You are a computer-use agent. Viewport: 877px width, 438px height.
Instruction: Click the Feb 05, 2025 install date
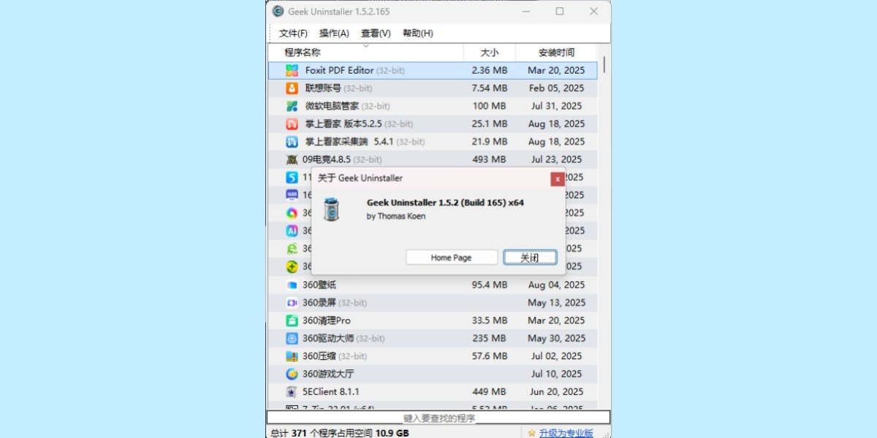[x=556, y=88]
